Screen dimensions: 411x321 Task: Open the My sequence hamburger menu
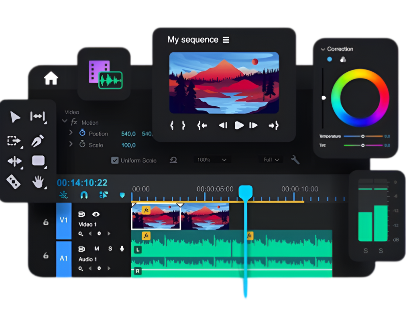226,40
